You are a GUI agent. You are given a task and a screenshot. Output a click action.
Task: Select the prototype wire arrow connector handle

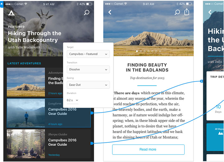tap(201, 81)
